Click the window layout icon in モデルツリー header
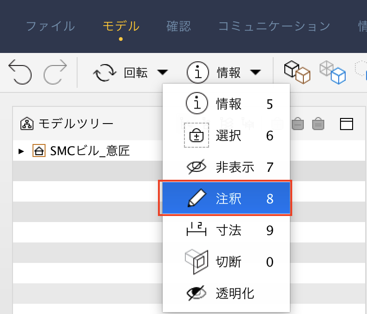The width and height of the screenshot is (367, 314). pos(347,124)
